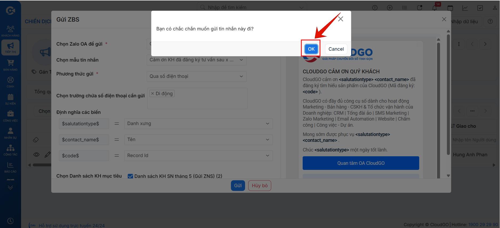The width and height of the screenshot is (500, 228).
Task: Open the Record Id variable dropdown
Action: click(x=198, y=155)
